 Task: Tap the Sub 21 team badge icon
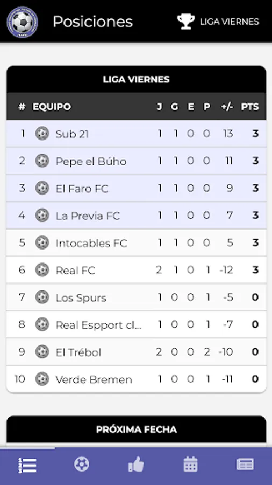coord(42,134)
